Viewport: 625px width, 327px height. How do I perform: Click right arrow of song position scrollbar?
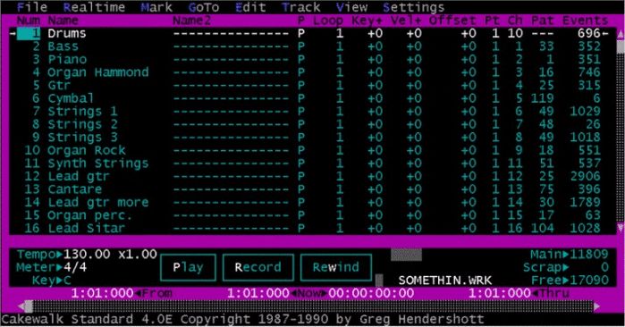point(596,306)
